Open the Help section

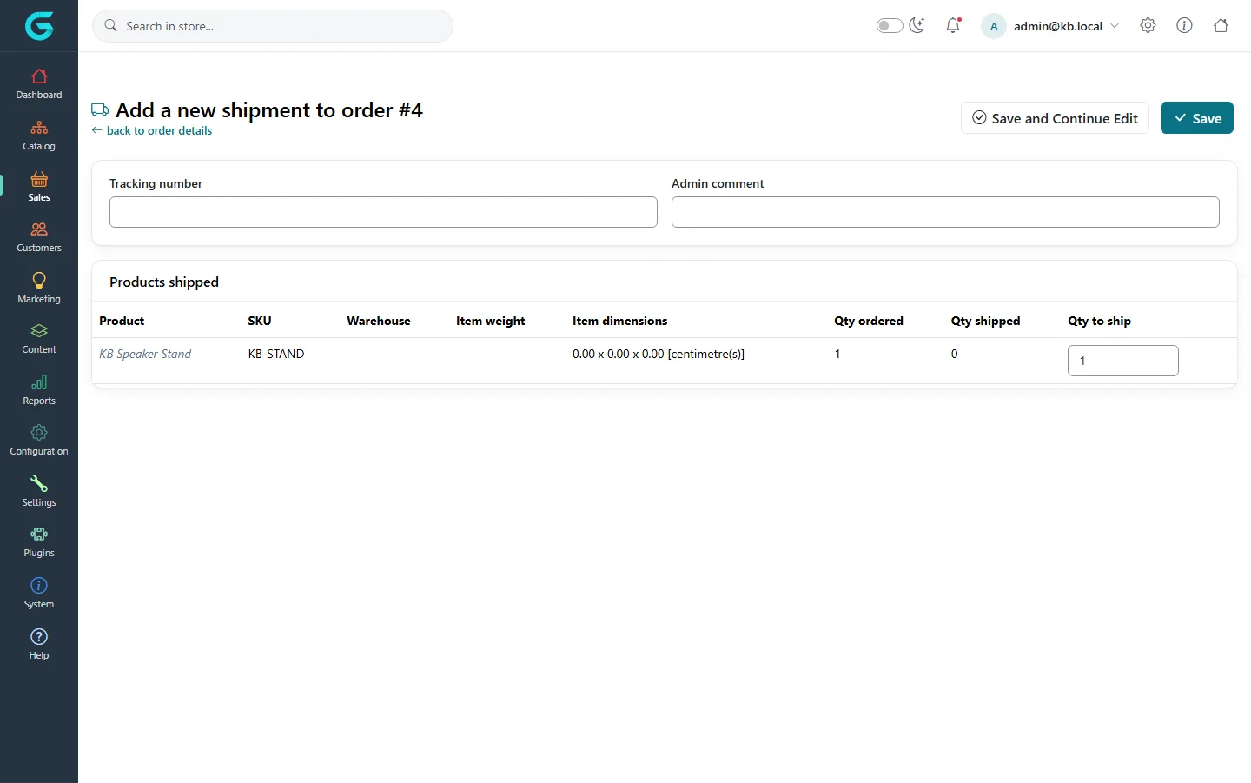click(39, 645)
